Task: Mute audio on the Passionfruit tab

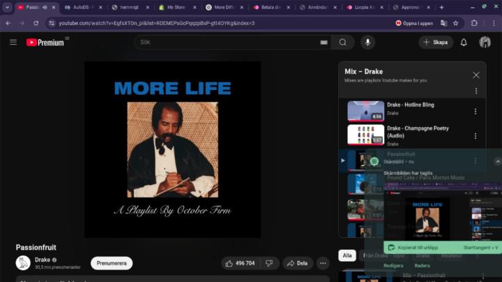Action: click(x=45, y=7)
